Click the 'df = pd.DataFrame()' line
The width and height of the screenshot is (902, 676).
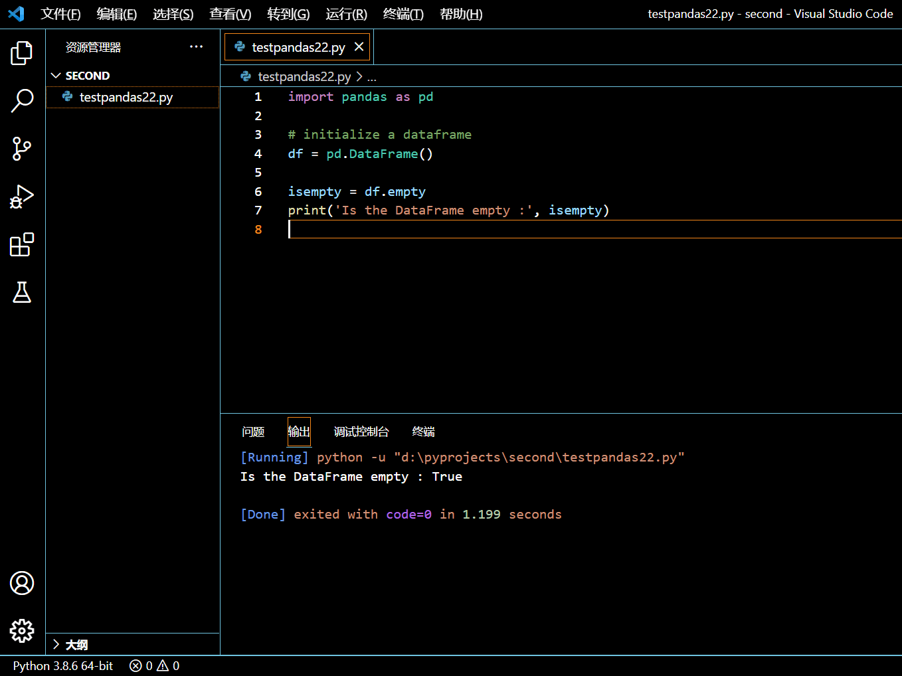pyautogui.click(x=361, y=154)
